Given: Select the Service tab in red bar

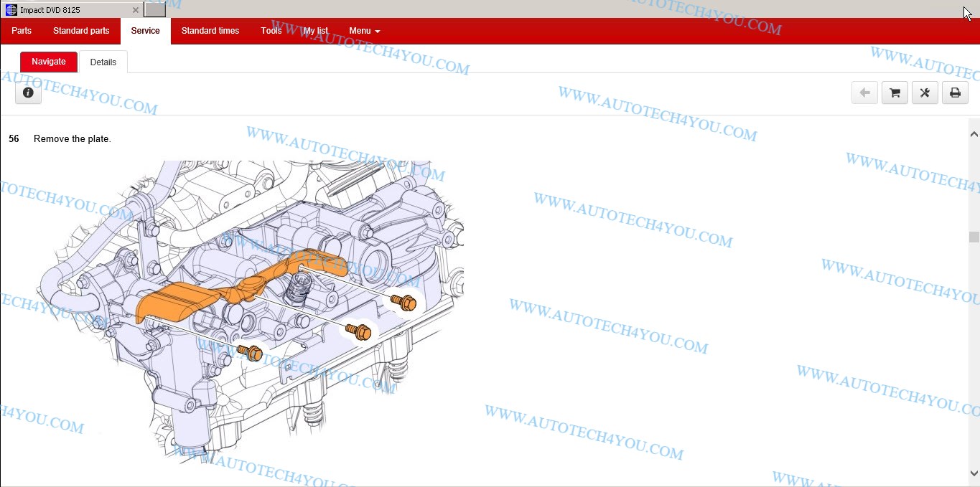Looking at the screenshot, I should (x=145, y=31).
